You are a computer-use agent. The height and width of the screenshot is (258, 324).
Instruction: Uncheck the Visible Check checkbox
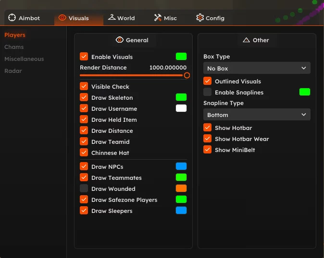point(84,86)
